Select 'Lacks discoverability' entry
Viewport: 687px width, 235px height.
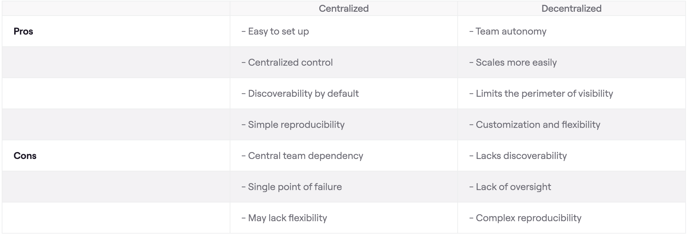[x=521, y=156]
